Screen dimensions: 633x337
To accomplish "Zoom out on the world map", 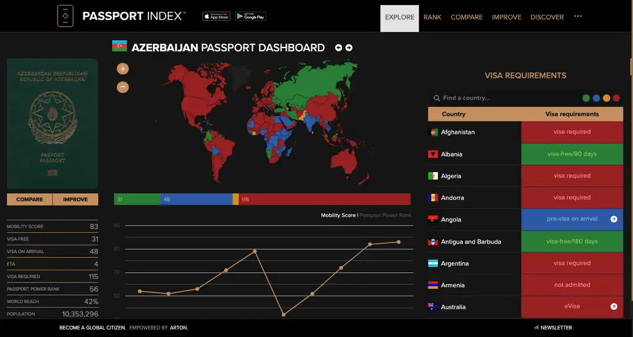I will pyautogui.click(x=122, y=87).
